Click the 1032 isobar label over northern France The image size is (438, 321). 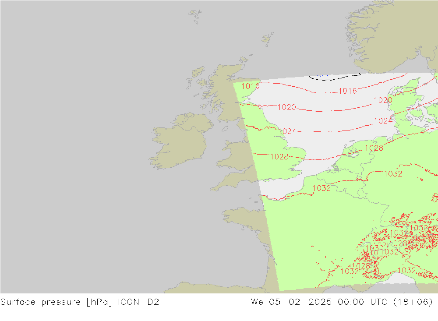(x=322, y=188)
